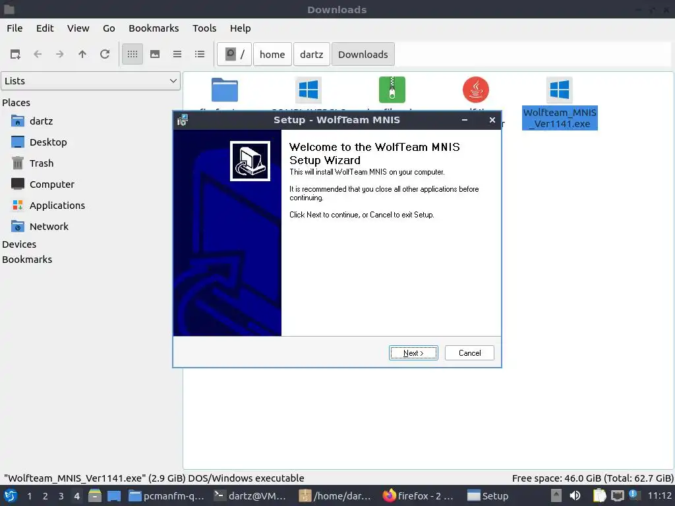Viewport: 675px width, 506px height.
Task: Open the Go menu
Action: 109,28
